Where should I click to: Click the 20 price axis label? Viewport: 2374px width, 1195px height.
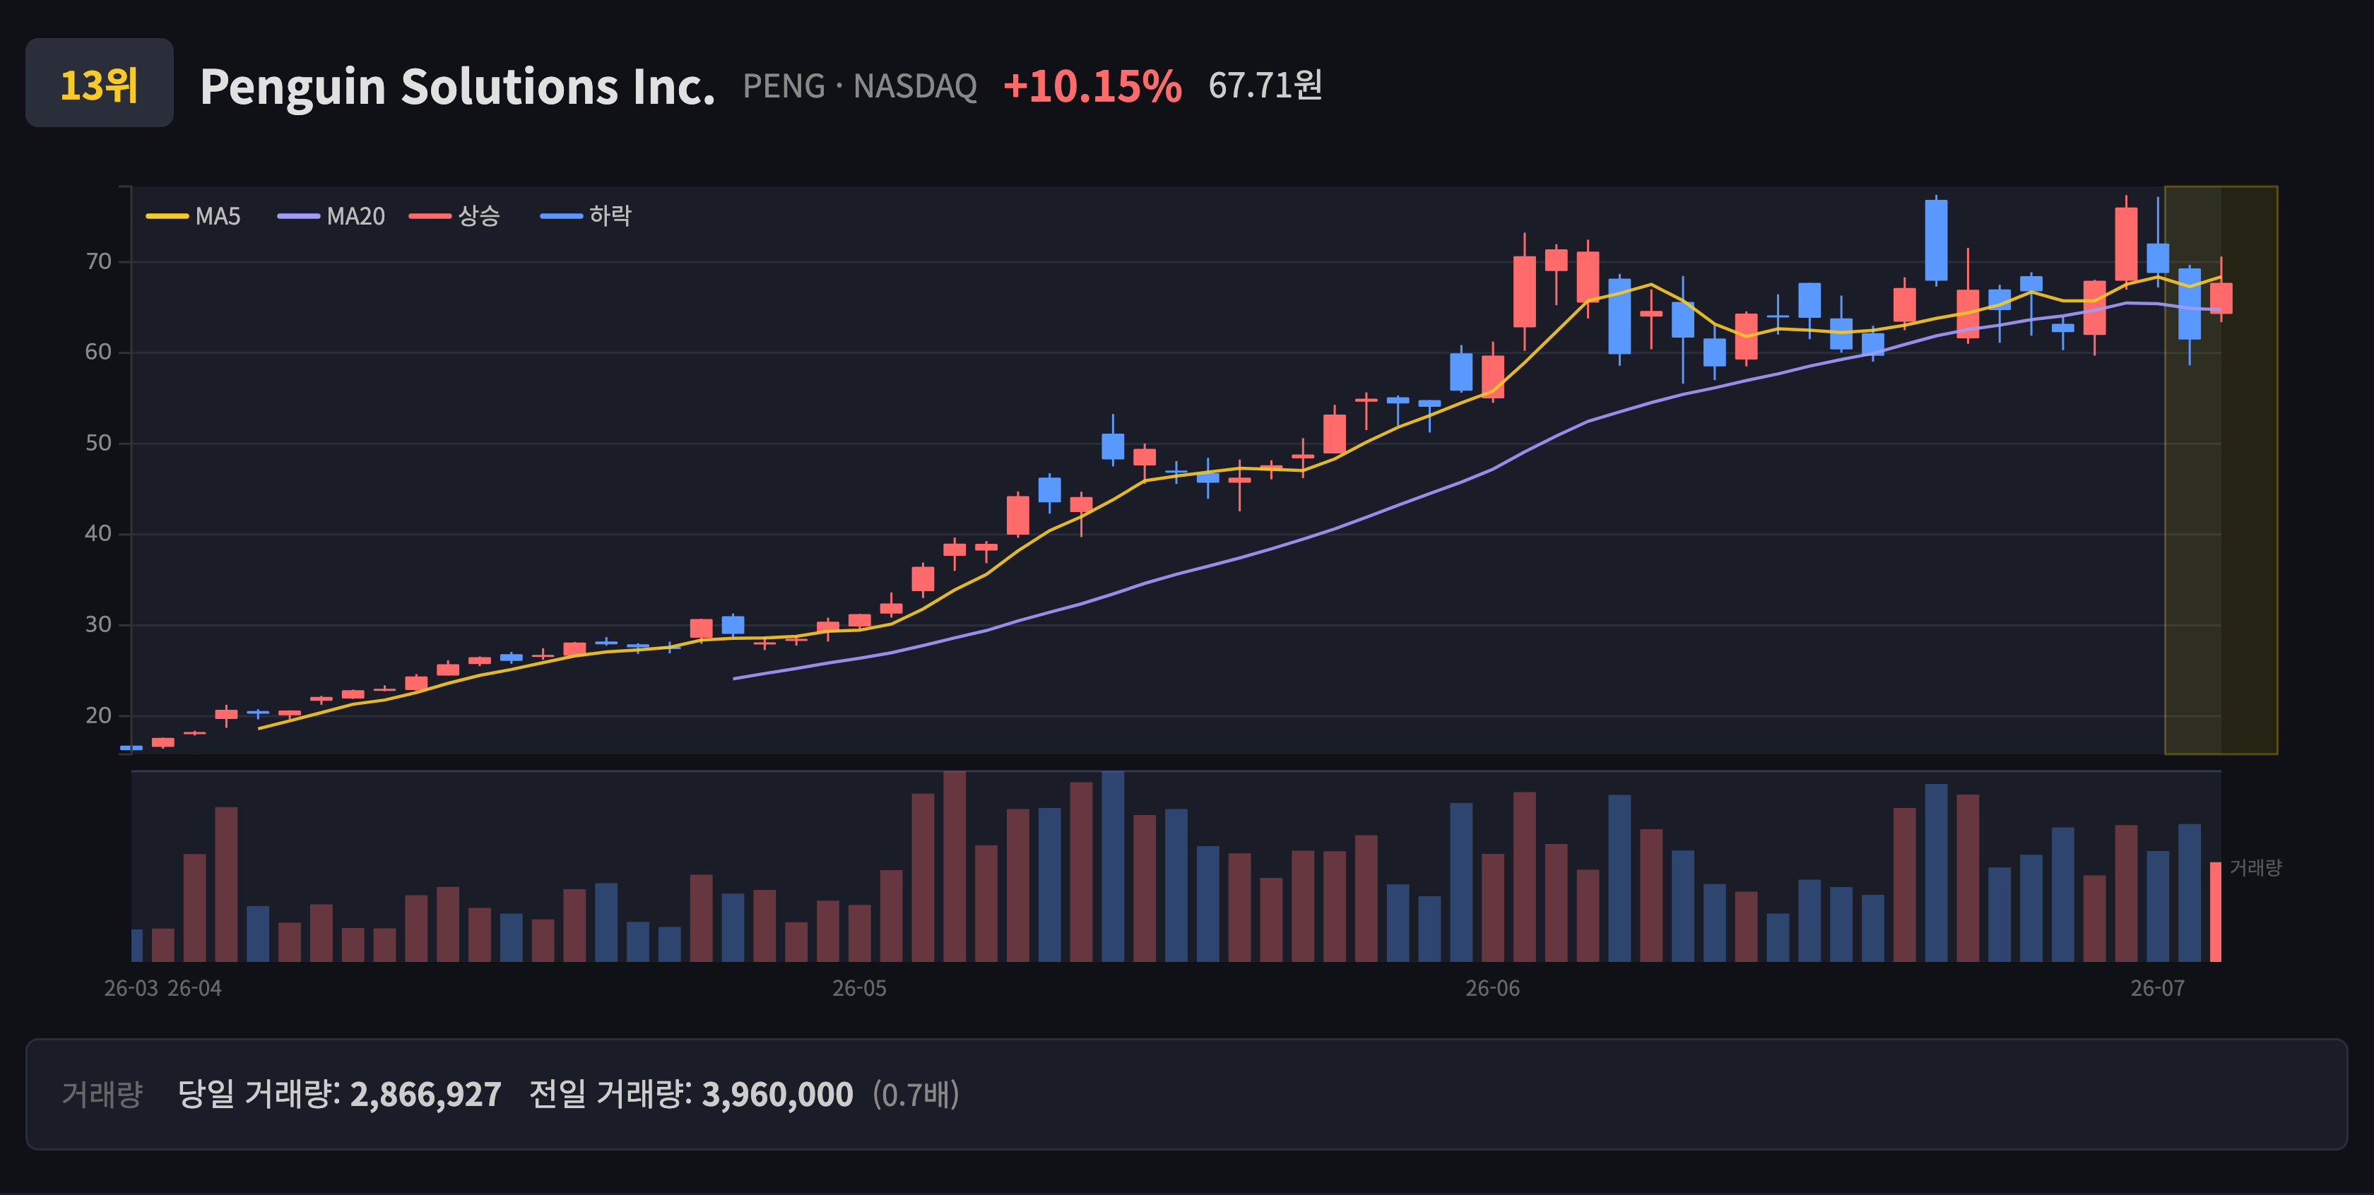(x=99, y=715)
